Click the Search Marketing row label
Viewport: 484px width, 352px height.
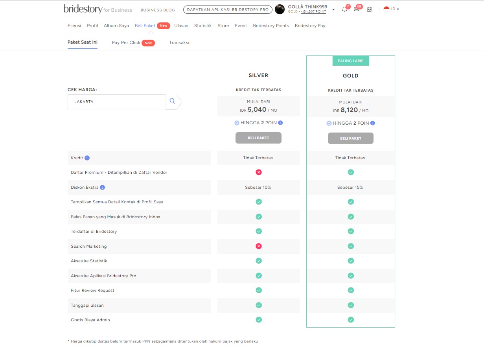click(89, 246)
